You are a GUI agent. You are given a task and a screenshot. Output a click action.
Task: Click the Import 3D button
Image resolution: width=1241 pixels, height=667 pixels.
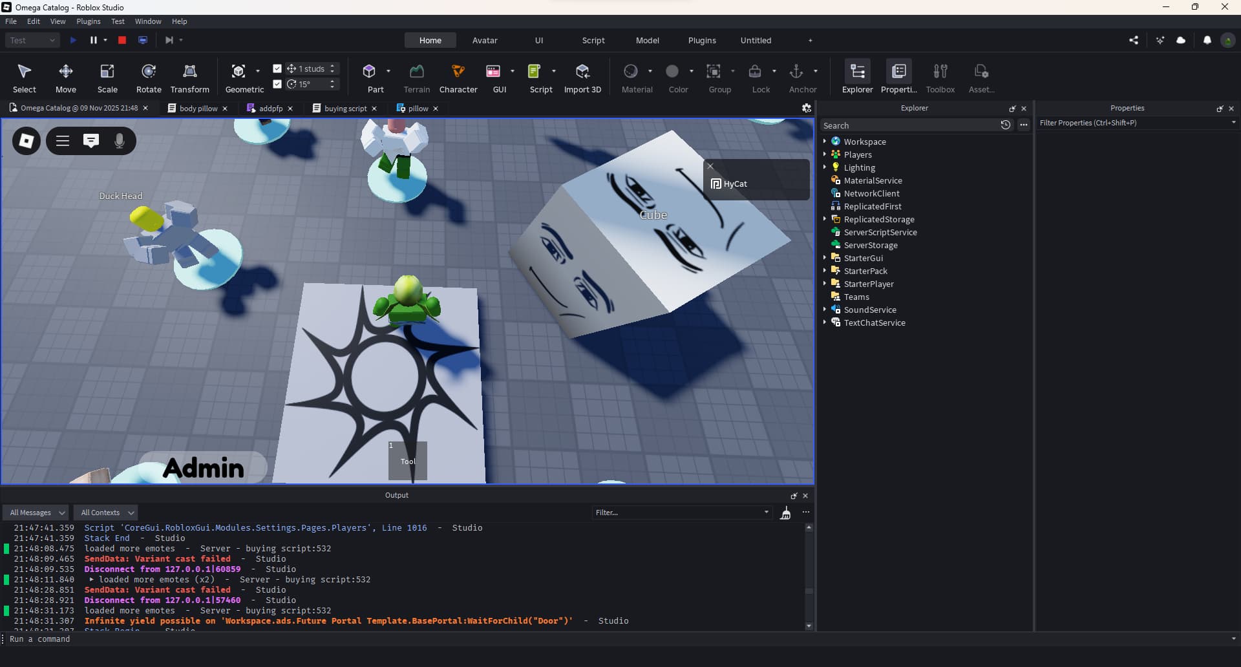tap(582, 78)
